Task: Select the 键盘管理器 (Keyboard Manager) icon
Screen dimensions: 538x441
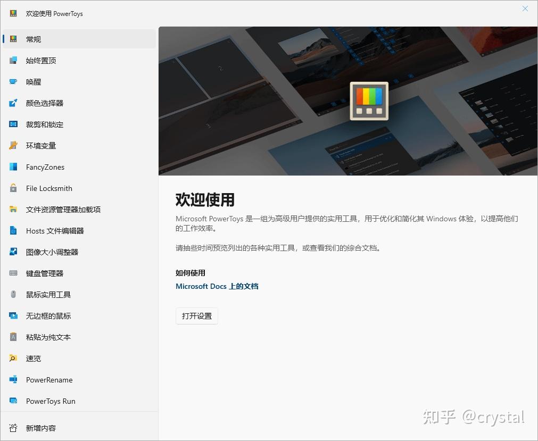Action: point(13,273)
